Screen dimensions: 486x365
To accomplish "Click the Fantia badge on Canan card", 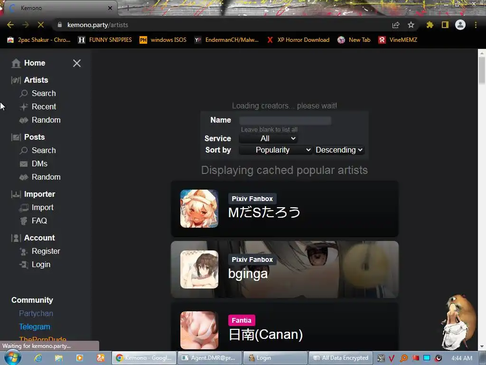I will point(242,320).
